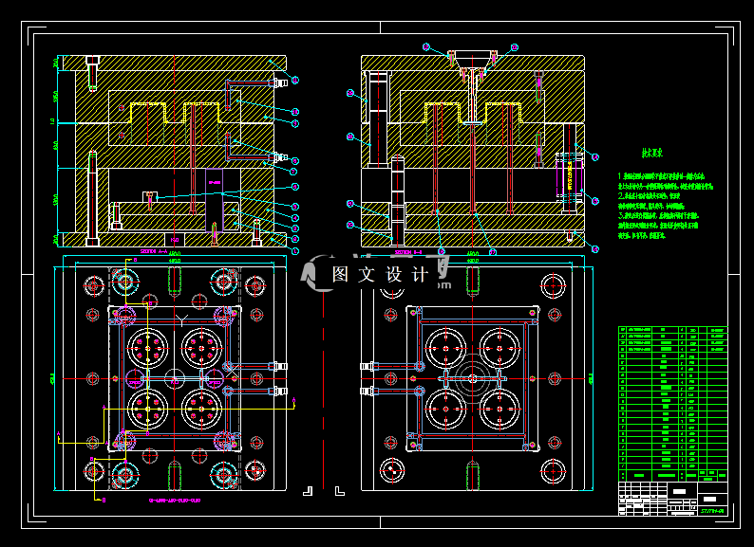This screenshot has height=547, width=754.
Task: Click lower water nipple in section A-A
Action: point(281,157)
